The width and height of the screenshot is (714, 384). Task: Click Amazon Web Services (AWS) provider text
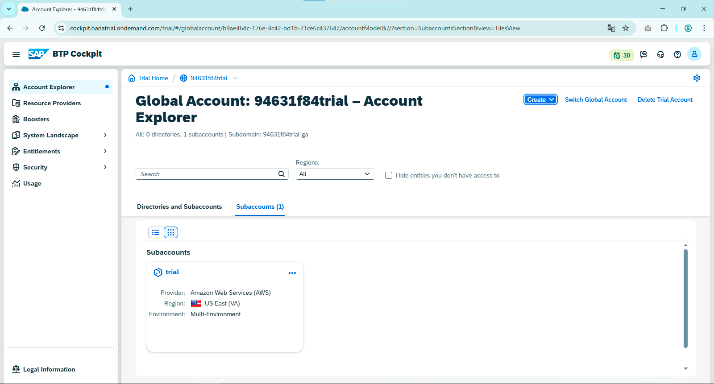(231, 293)
